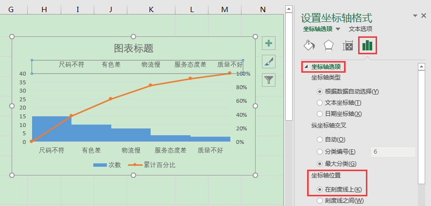Click the Chart Elements plus button
Viewport: 431px width, 206px height.
click(x=269, y=43)
